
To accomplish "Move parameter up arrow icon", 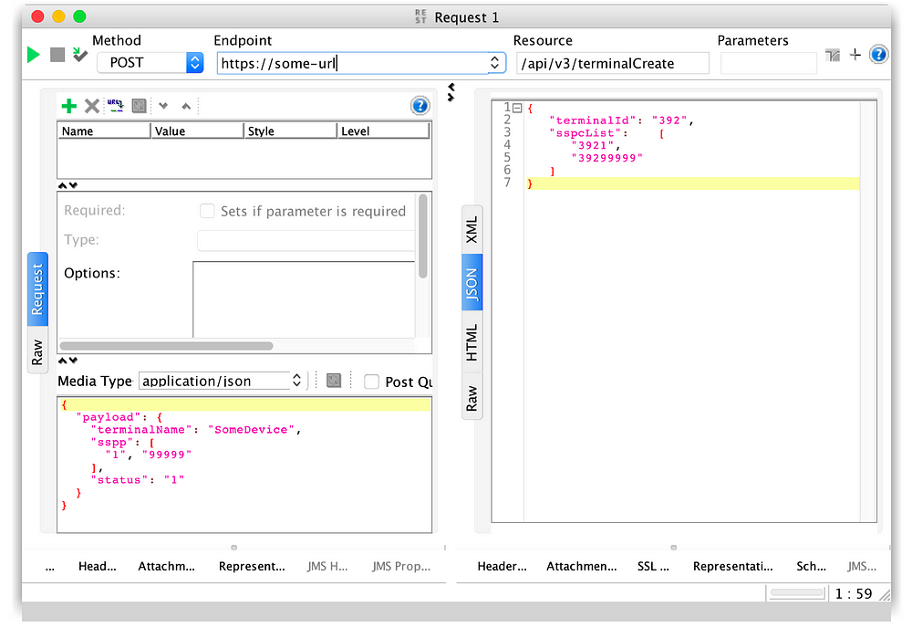I will [x=186, y=106].
